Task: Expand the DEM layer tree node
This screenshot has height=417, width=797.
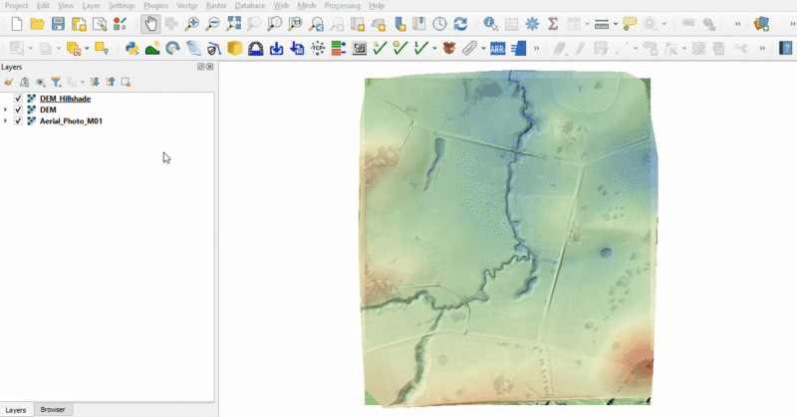Action: click(6, 109)
